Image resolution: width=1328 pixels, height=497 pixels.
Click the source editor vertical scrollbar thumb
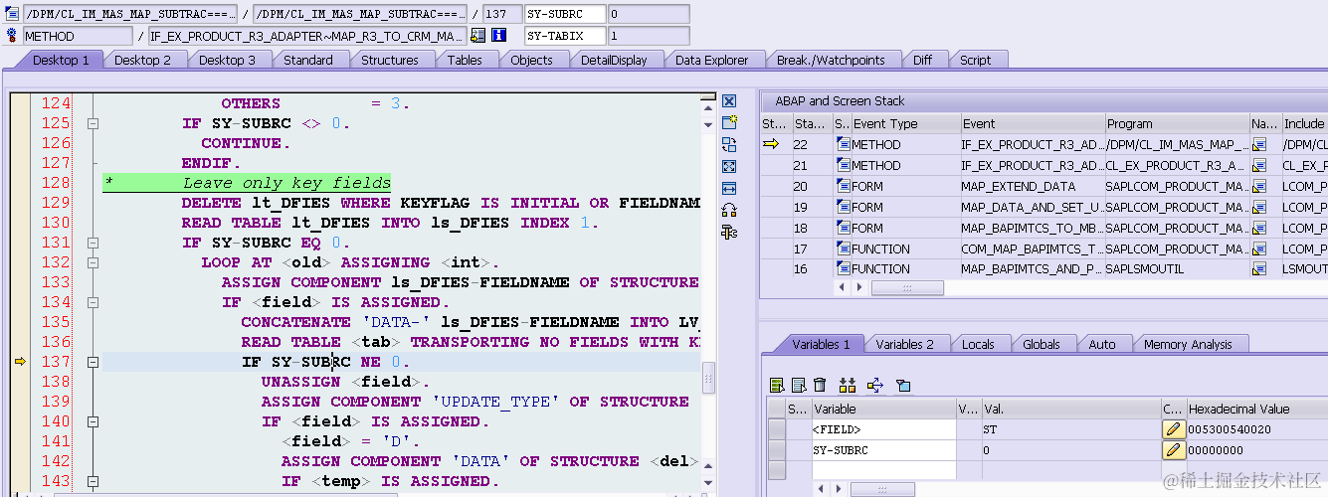pyautogui.click(x=708, y=376)
